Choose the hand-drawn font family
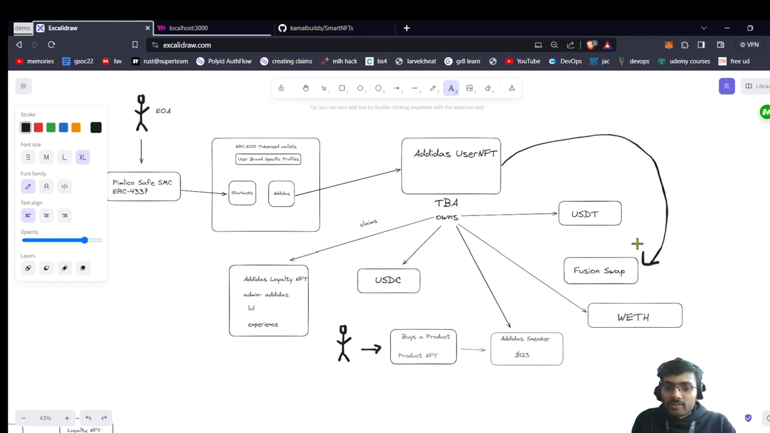This screenshot has height=433, width=770. [x=28, y=186]
